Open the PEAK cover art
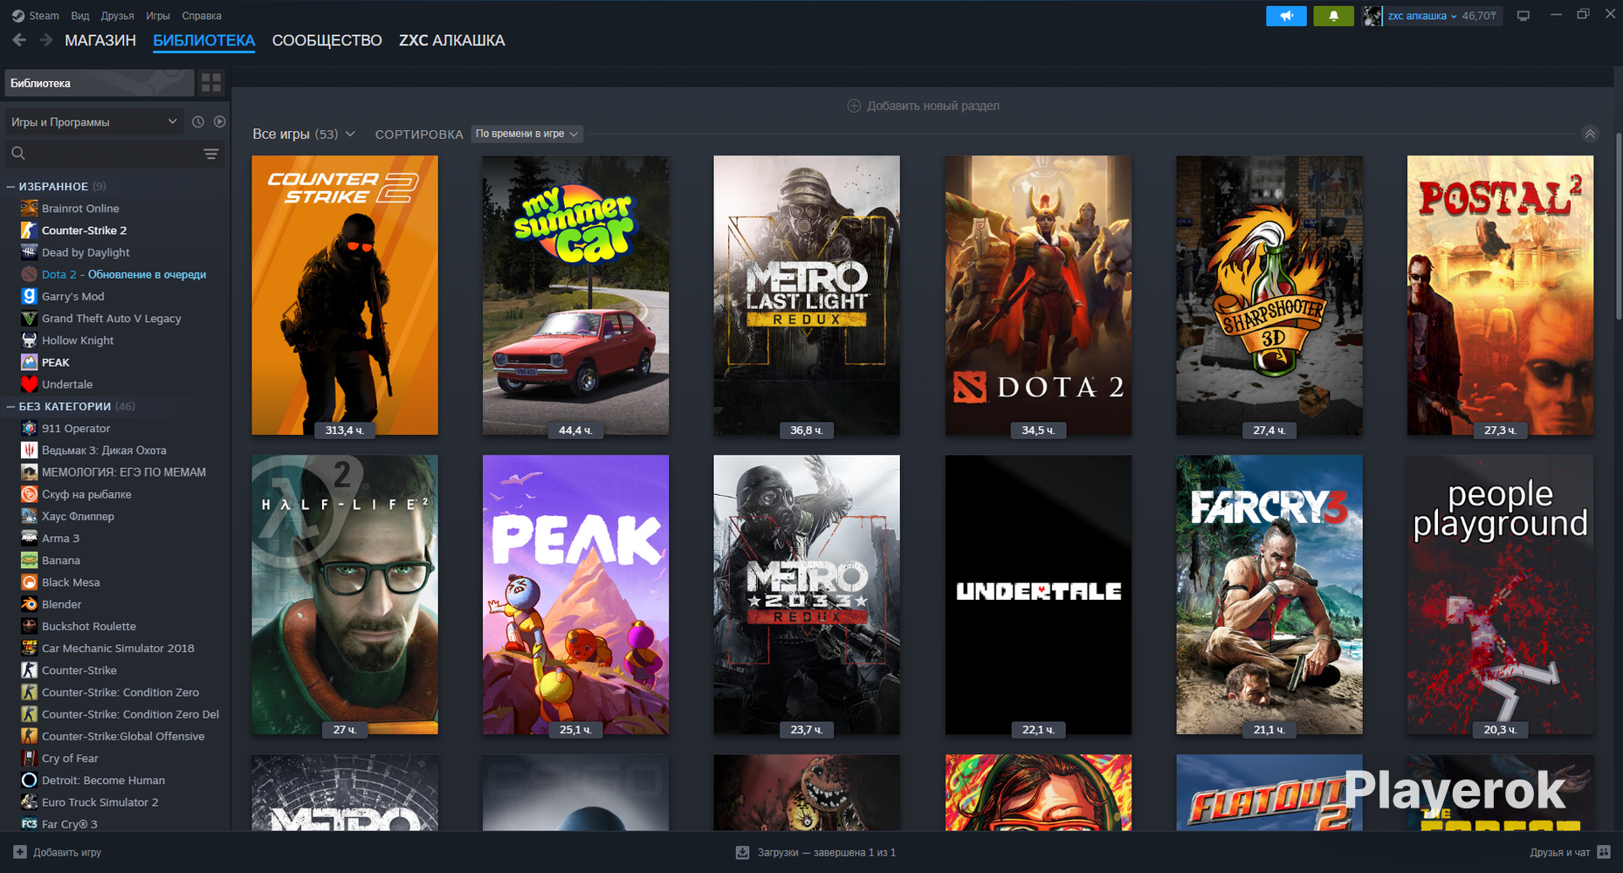 click(x=575, y=595)
